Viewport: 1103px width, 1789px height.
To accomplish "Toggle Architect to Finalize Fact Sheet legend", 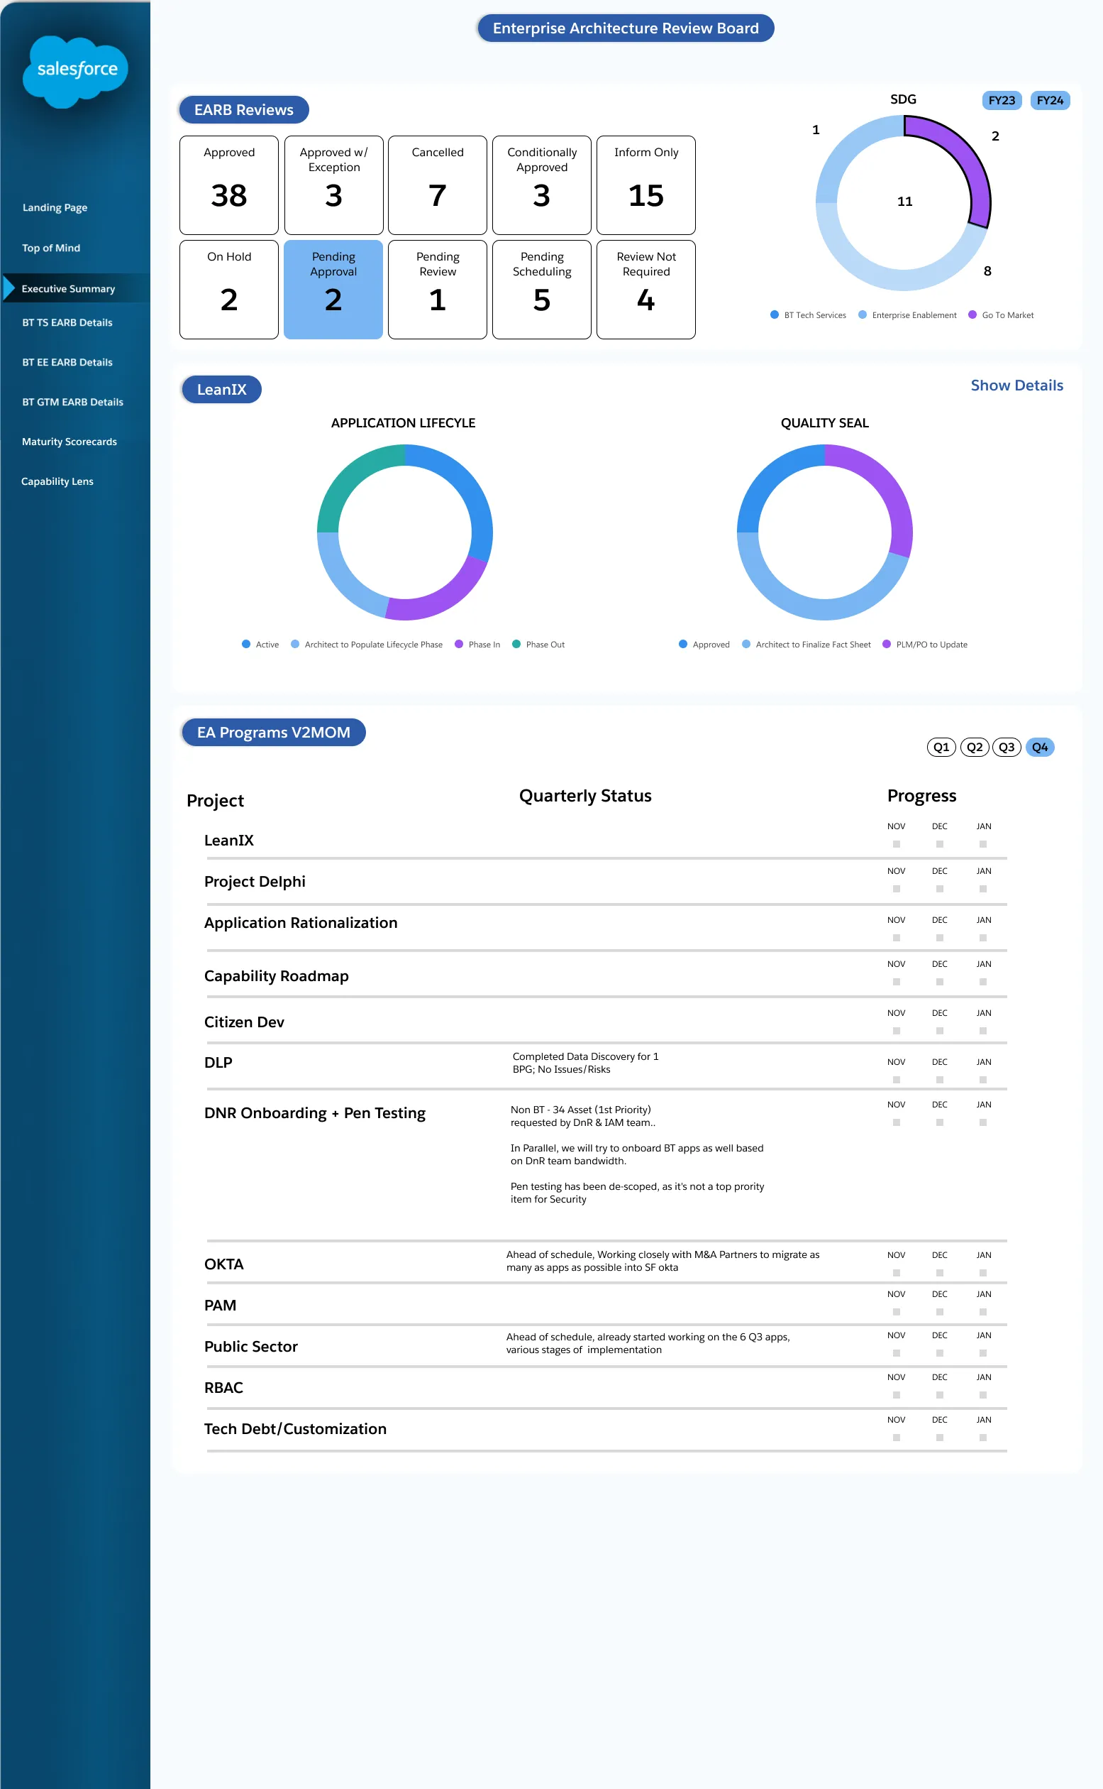I will click(x=806, y=644).
